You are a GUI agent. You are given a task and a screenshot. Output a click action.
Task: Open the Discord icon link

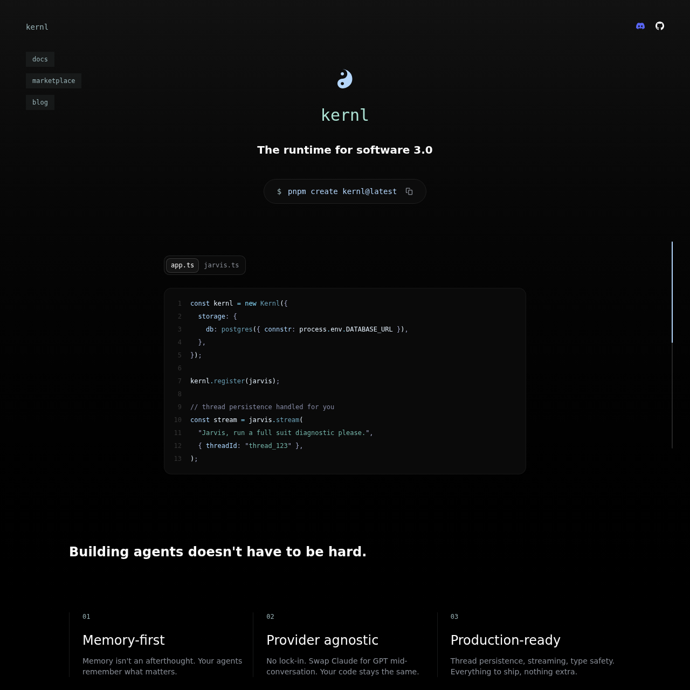[x=640, y=26]
